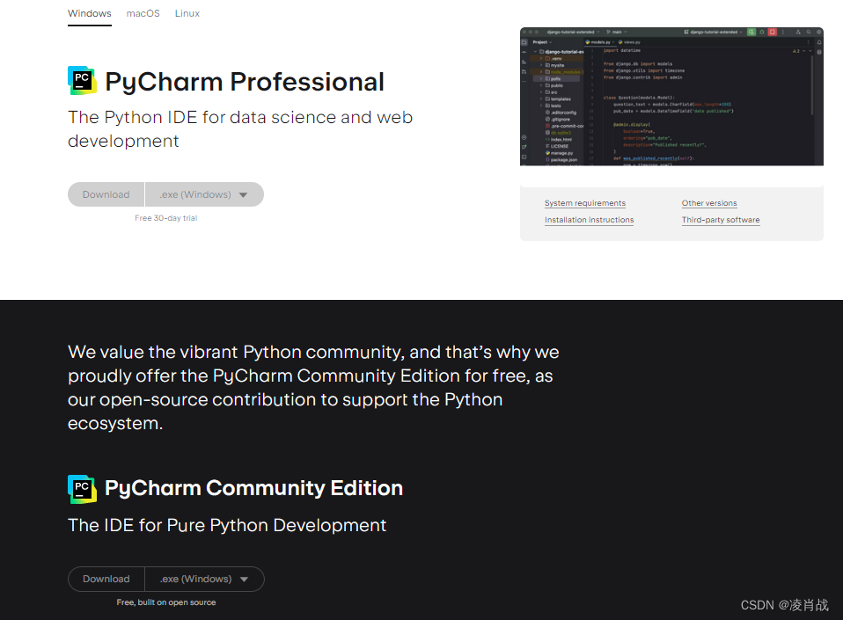Open the System requirements link
Screen dimensions: 843x620
pyautogui.click(x=585, y=203)
